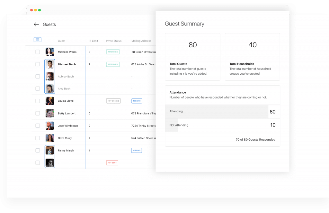This screenshot has width=329, height=213.
Task: Click Fanny Marsh's avatar photo
Action: (x=49, y=150)
